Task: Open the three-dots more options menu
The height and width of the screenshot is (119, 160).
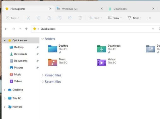Action: point(149,18)
